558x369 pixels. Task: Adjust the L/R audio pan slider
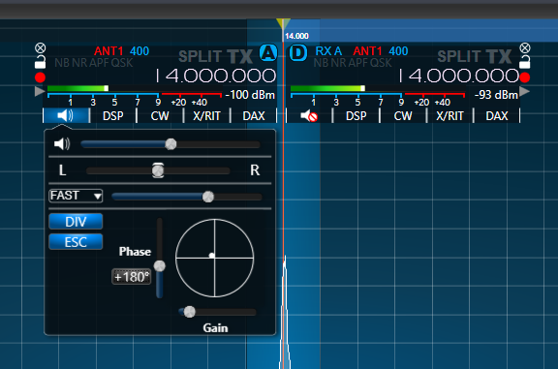click(x=158, y=170)
